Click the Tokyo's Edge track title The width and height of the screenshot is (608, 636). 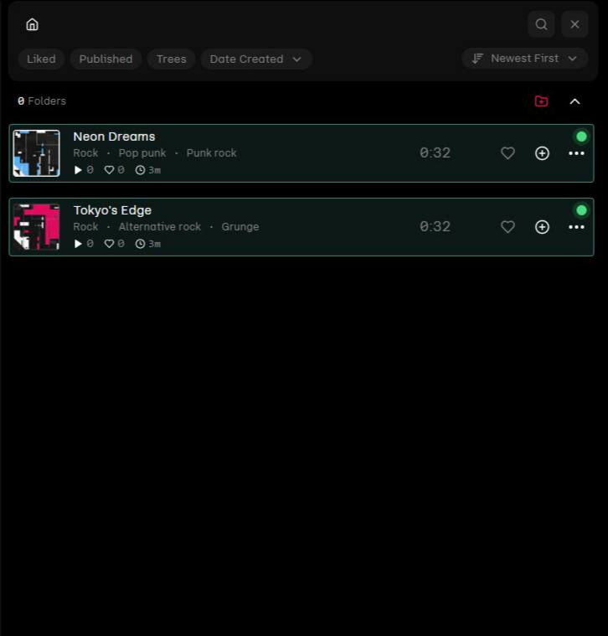pos(112,210)
